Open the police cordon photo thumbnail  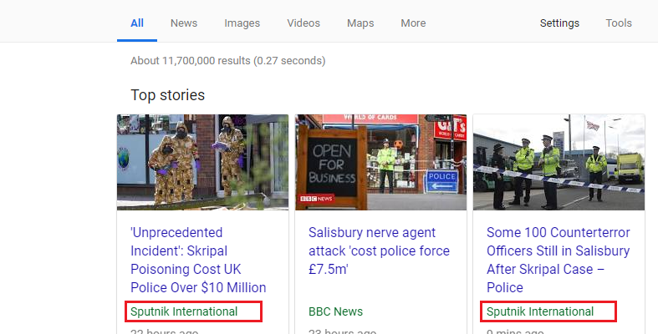[x=559, y=162]
